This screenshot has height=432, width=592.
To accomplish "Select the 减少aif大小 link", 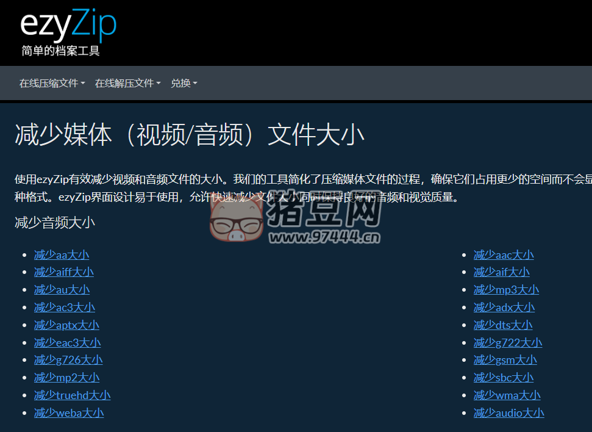I will [x=501, y=272].
